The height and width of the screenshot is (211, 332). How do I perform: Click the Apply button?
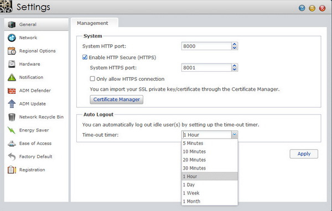point(304,154)
